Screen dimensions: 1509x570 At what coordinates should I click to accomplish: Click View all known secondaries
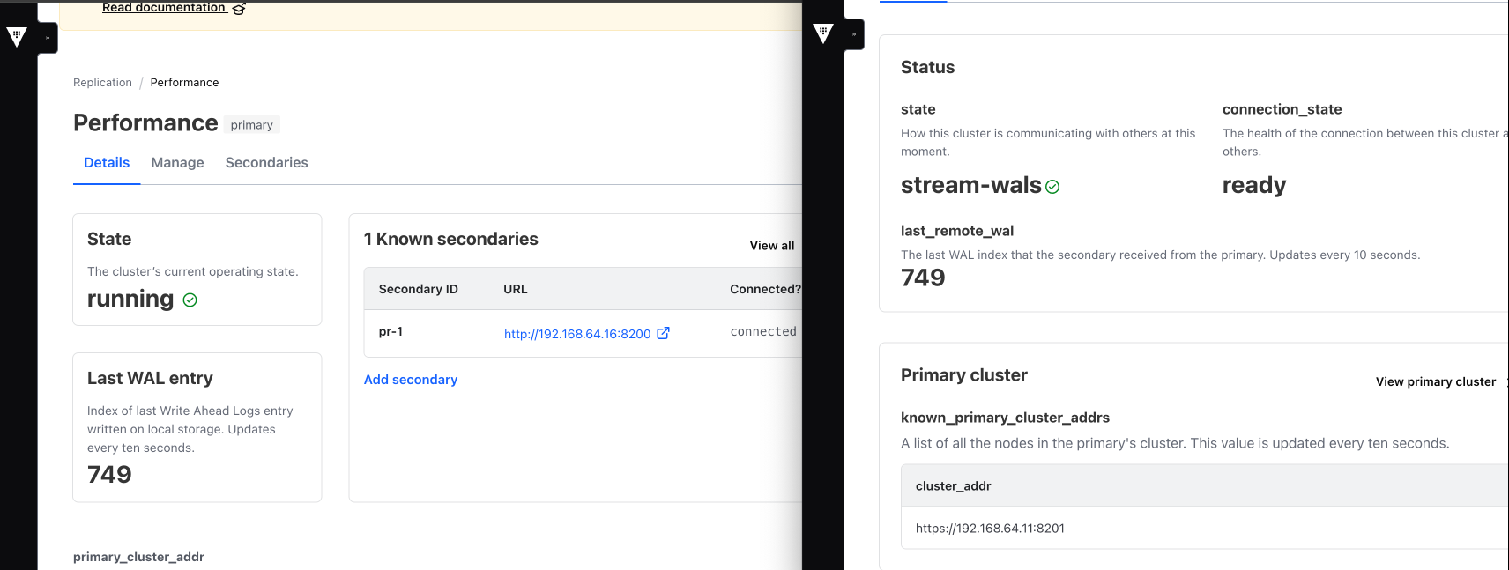click(x=771, y=246)
